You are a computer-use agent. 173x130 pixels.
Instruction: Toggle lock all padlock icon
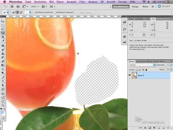click(x=146, y=70)
